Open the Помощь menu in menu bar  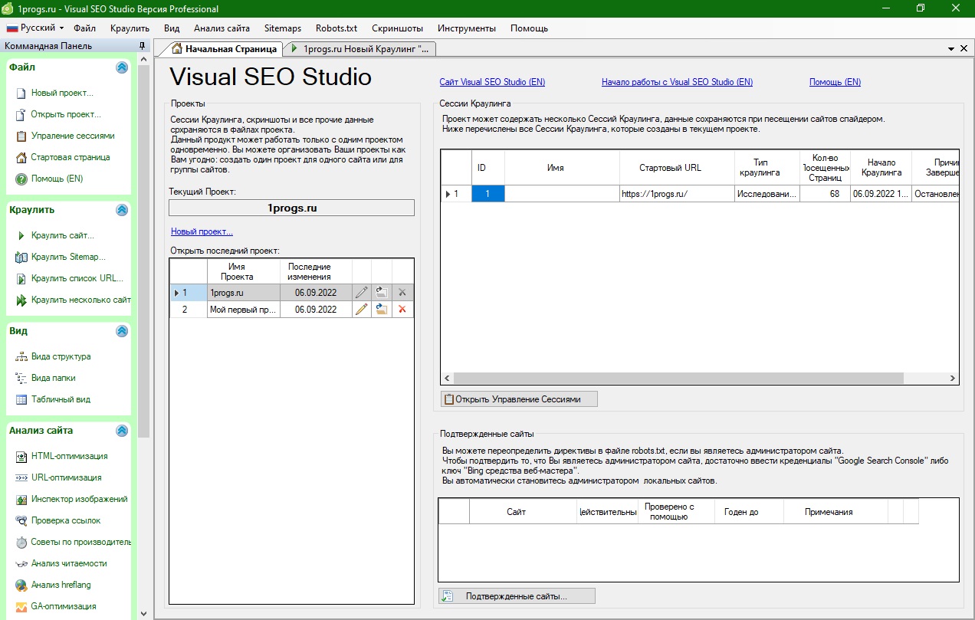(x=529, y=28)
